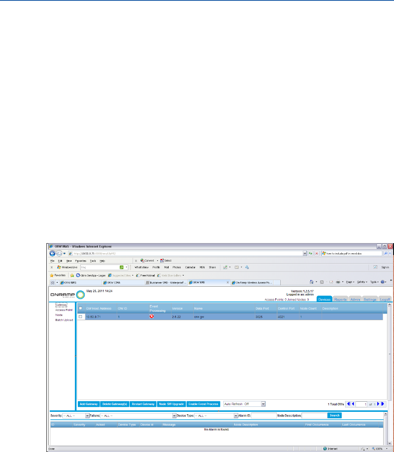Open the Node link in sidebar
Image resolution: width=394 pixels, height=452 pixels.
(59, 315)
